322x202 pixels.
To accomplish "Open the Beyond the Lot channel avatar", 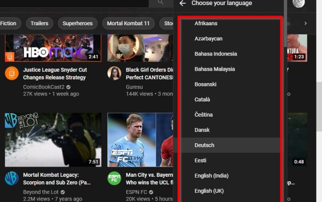I will [11, 178].
